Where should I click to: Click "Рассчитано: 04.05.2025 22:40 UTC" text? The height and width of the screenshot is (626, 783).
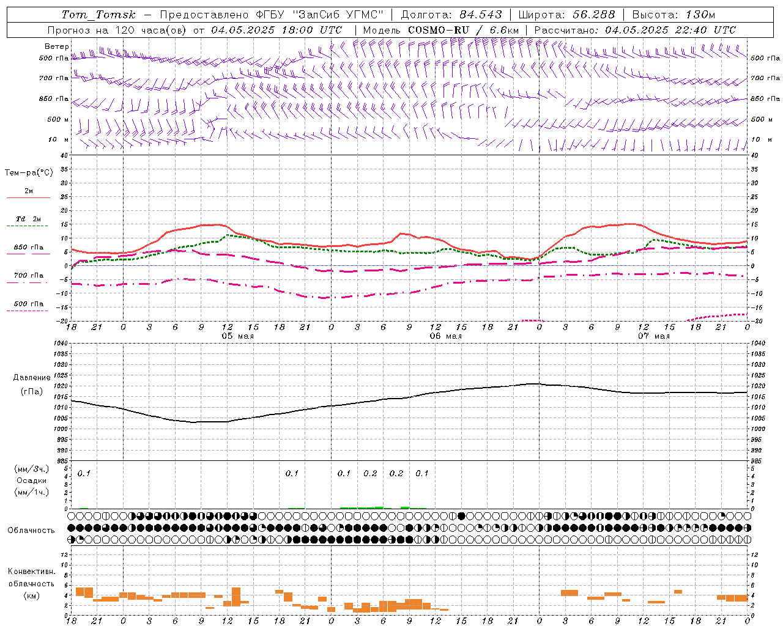[635, 30]
